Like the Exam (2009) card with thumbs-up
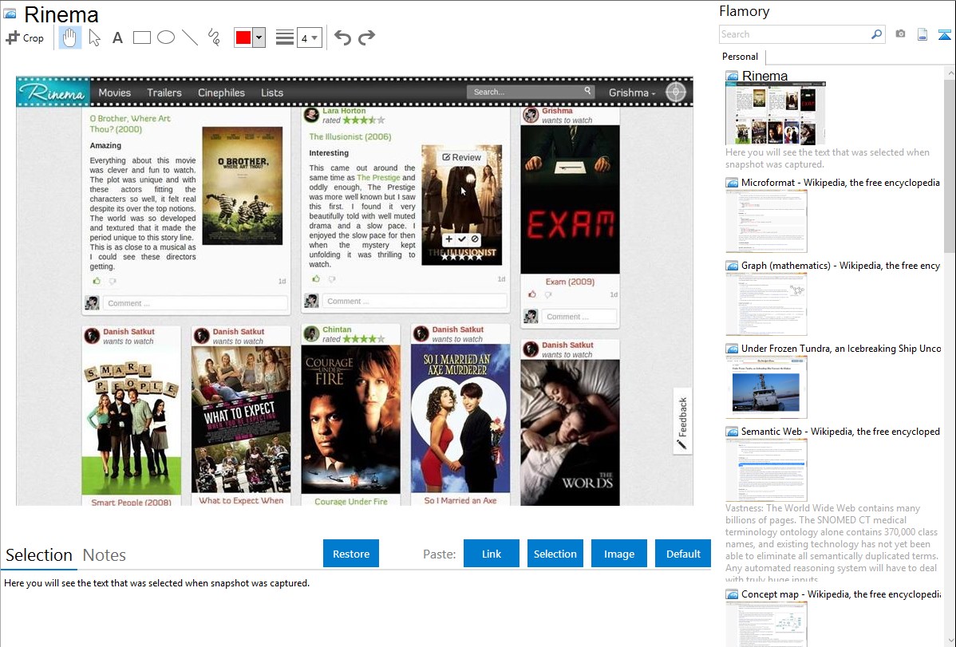Screen dimensions: 956x647 (x=532, y=294)
